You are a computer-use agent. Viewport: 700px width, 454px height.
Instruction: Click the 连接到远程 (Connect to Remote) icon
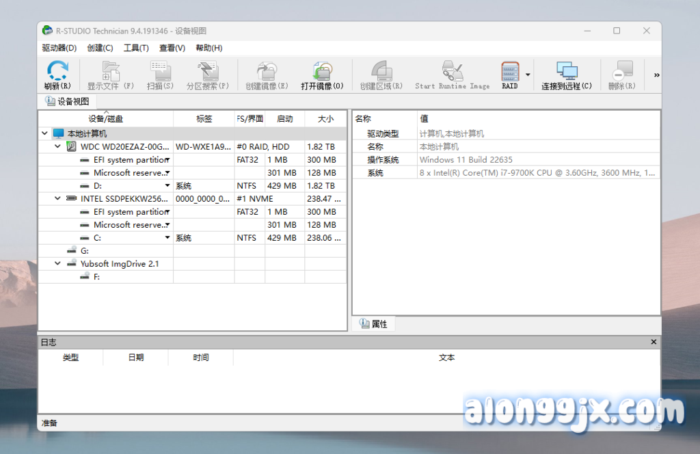(567, 72)
